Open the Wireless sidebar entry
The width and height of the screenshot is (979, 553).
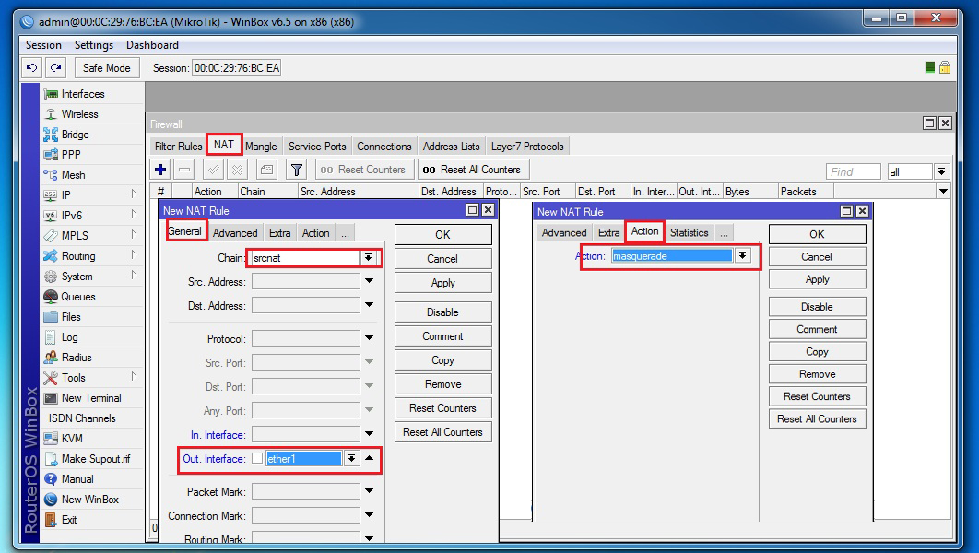79,114
